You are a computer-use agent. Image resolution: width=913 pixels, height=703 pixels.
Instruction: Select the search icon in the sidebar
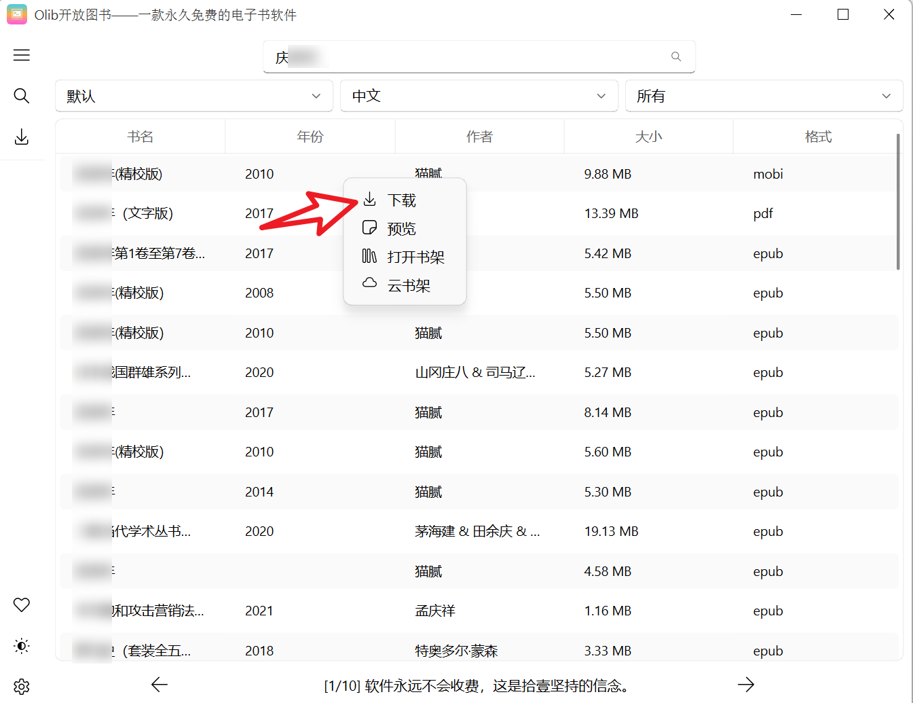pyautogui.click(x=21, y=96)
